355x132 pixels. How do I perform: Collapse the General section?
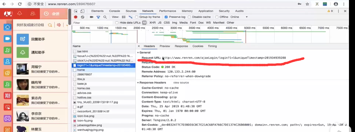[x=138, y=53]
